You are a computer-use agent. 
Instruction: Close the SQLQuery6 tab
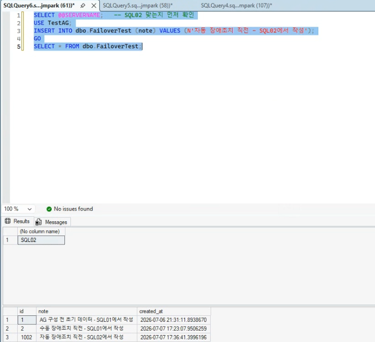(x=94, y=5)
